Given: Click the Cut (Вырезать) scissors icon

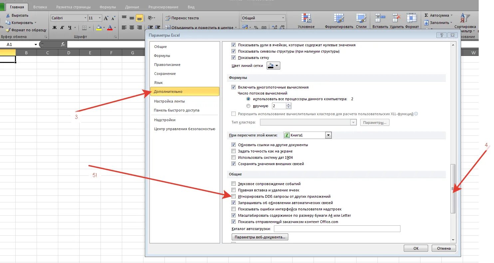Looking at the screenshot, I should pos(8,15).
